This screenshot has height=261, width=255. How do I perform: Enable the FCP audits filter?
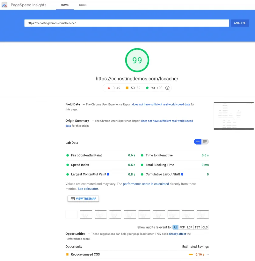(x=182, y=227)
